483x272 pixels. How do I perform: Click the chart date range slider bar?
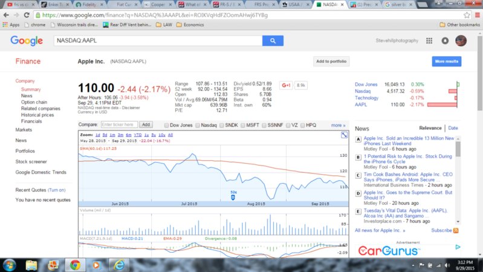(x=213, y=204)
